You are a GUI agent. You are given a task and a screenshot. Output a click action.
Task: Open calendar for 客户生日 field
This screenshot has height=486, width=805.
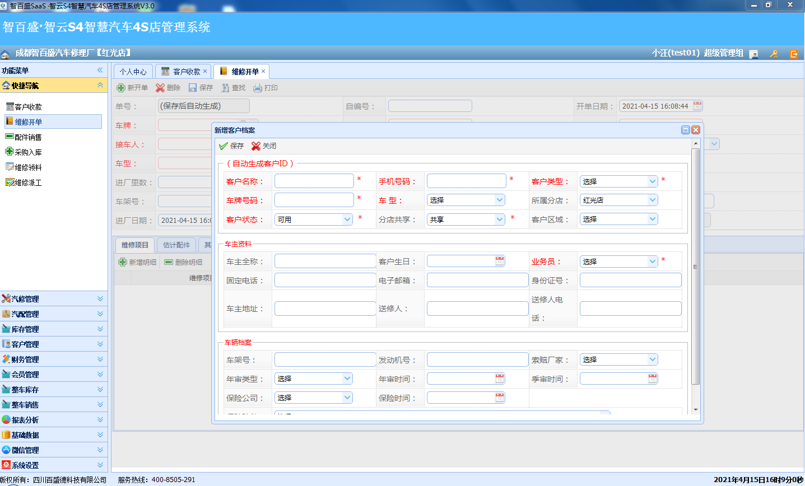[x=500, y=261]
